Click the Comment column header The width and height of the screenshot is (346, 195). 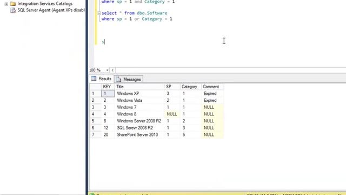[212, 87]
